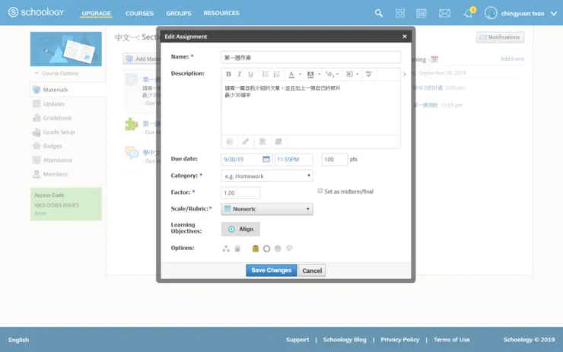The width and height of the screenshot is (563, 352).
Task: Open the formatting styles dropdown arrow
Action: tap(338, 75)
